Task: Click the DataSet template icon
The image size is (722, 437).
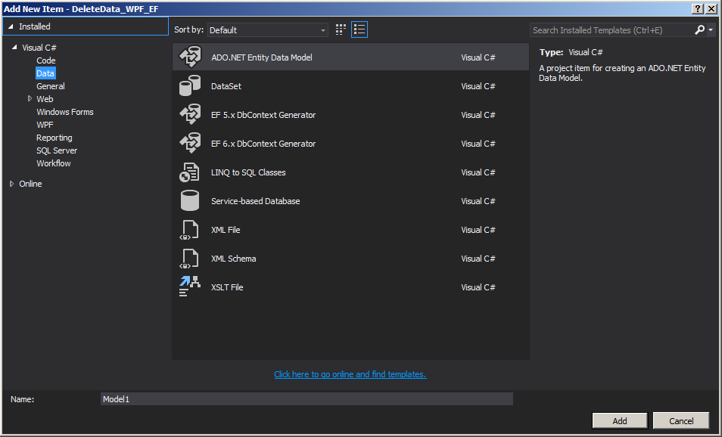Action: click(189, 86)
